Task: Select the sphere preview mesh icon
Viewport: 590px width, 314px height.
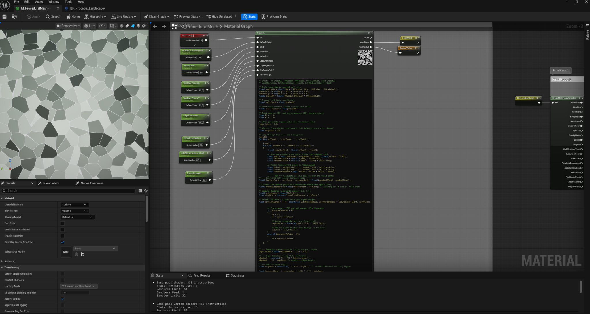Action: tap(122, 26)
